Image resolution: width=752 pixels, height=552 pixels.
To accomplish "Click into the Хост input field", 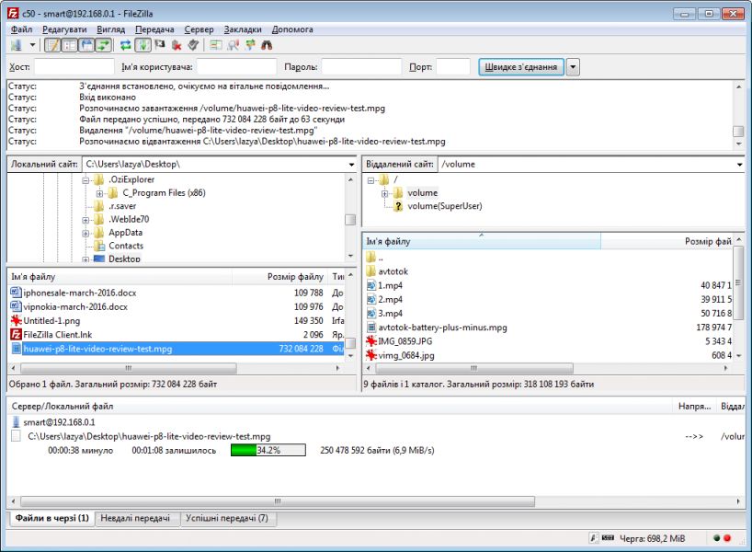I will [x=74, y=66].
